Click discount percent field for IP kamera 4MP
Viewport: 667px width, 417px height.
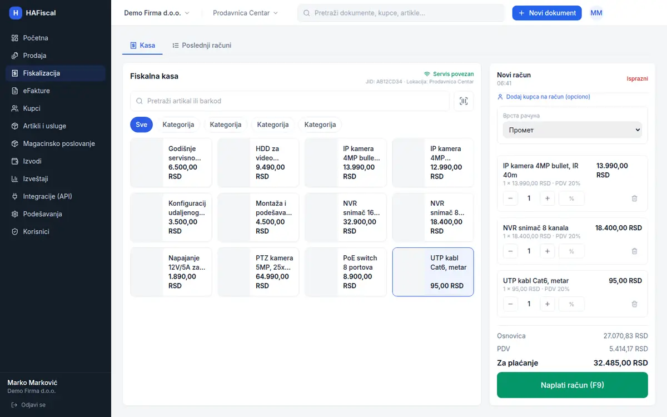[x=571, y=198]
